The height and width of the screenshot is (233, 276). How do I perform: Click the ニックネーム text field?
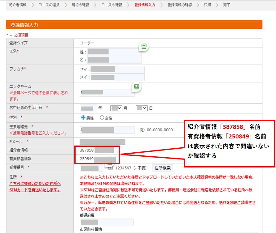(107, 92)
